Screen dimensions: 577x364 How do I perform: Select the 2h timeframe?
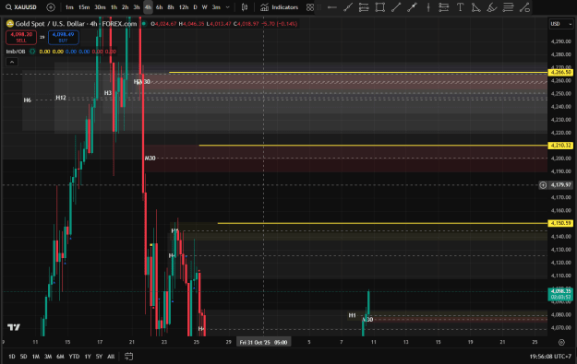(x=126, y=7)
